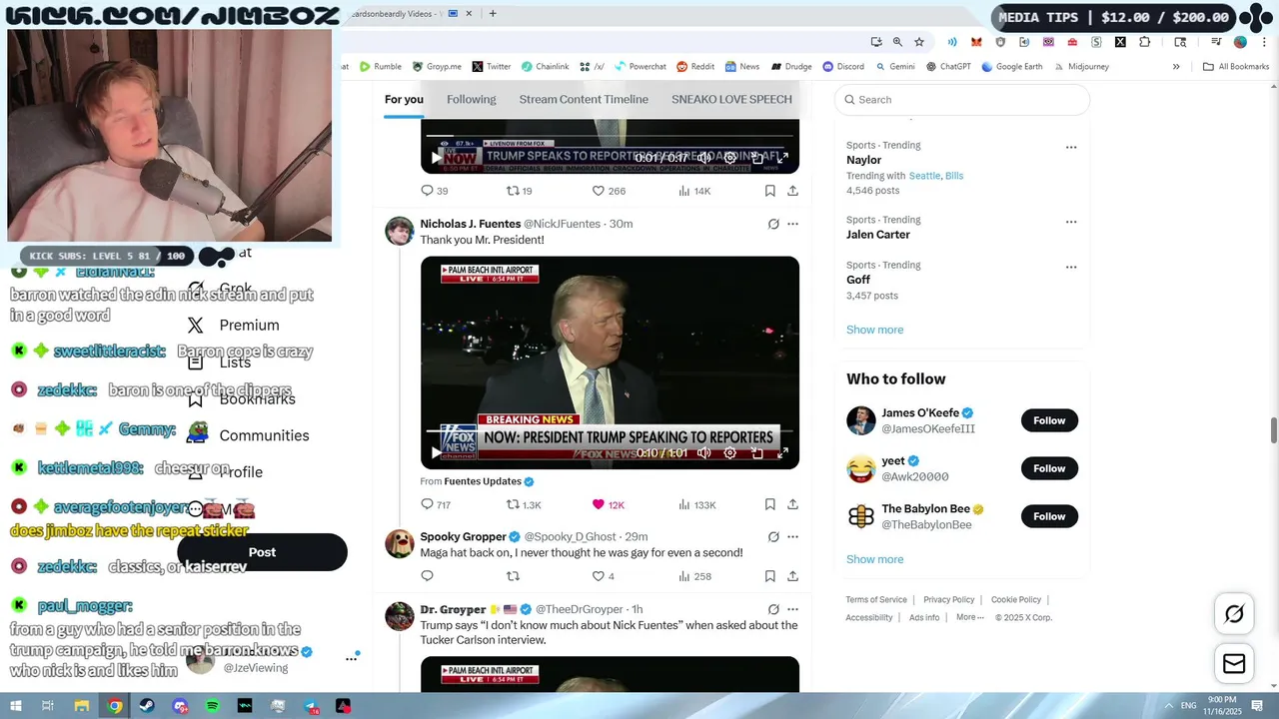Open the SNEAKO LOVE SPEECH tab
This screenshot has width=1279, height=719.
[x=731, y=99]
